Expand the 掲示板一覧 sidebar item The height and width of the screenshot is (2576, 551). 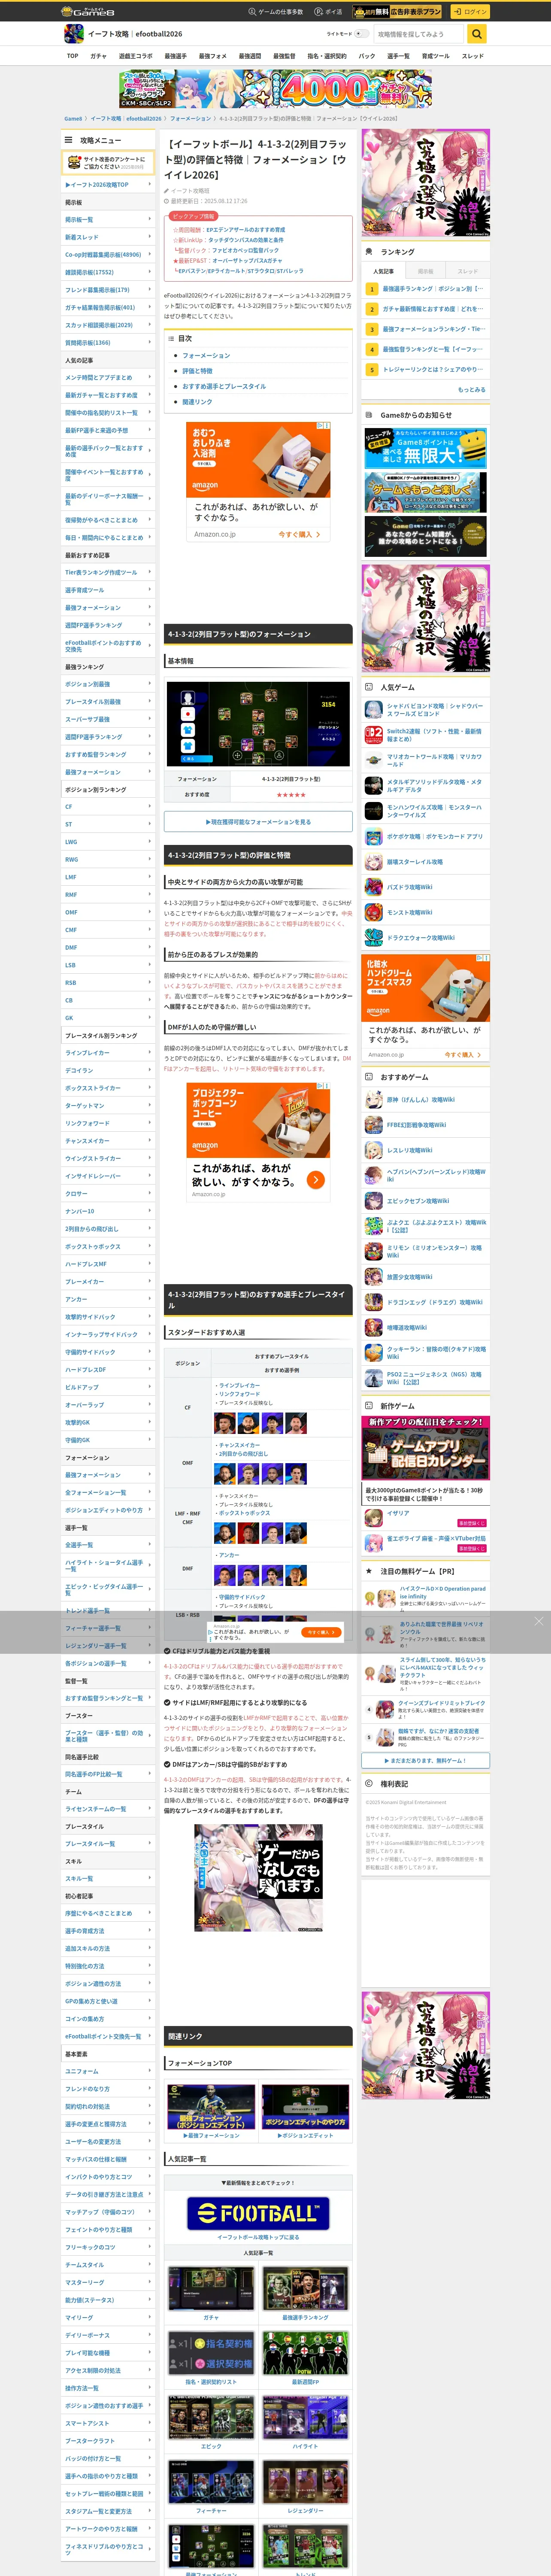point(108,220)
